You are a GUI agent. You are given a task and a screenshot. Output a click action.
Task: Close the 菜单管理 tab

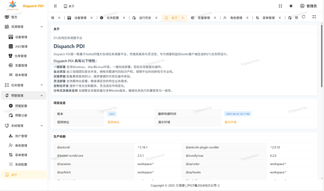280,18
